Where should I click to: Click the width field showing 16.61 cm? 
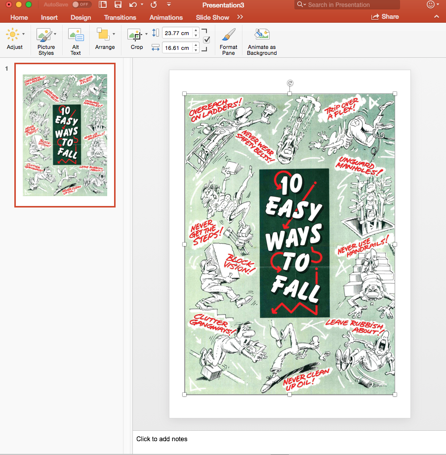177,48
